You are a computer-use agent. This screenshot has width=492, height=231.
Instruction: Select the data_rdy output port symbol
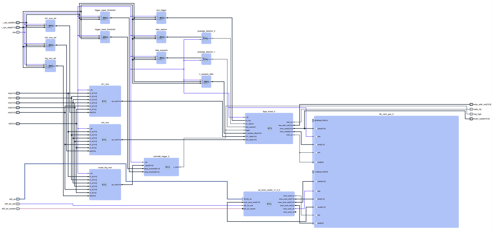pyautogui.click(x=471, y=109)
